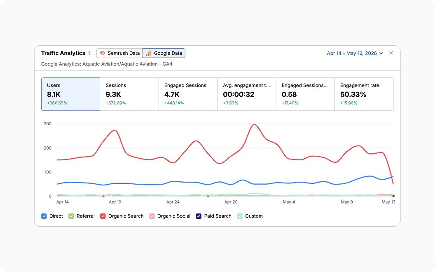Select the Engaged Sessions metric tab
This screenshot has width=435, height=272.
[x=188, y=94]
